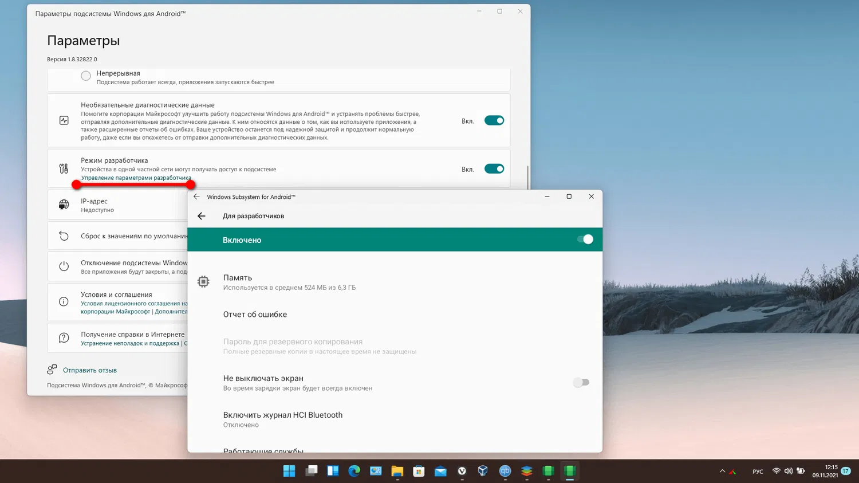
Task: Open notification center badge 17
Action: pos(846,471)
